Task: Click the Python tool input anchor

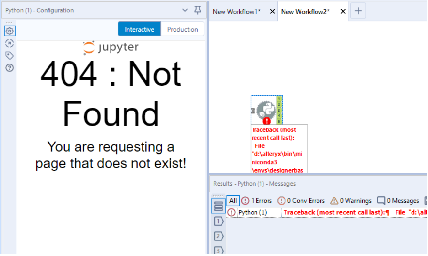Action: (253, 111)
